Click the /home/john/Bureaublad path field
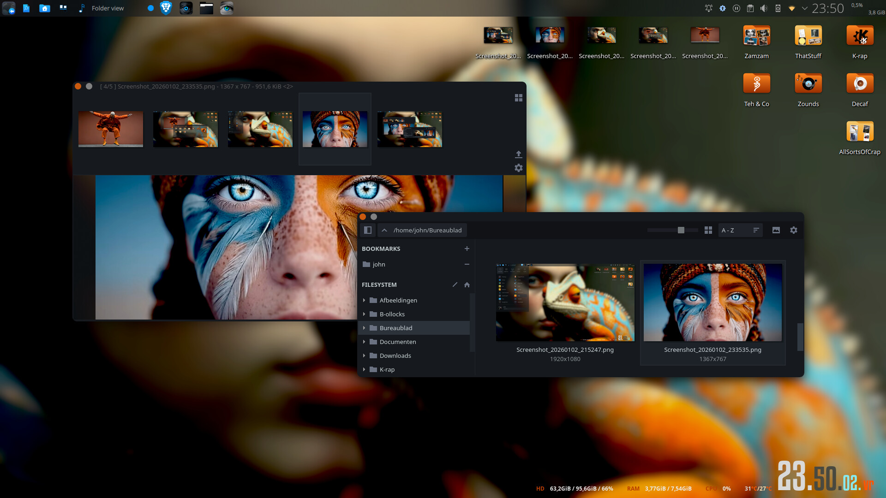The height and width of the screenshot is (498, 886). [427, 230]
